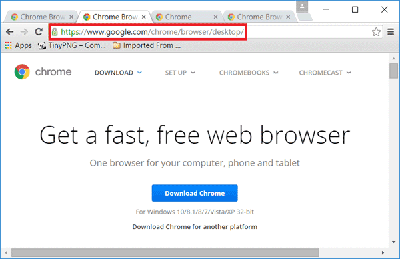
Task: Click the horizontal scrollbar right arrow
Action: pos(383,252)
